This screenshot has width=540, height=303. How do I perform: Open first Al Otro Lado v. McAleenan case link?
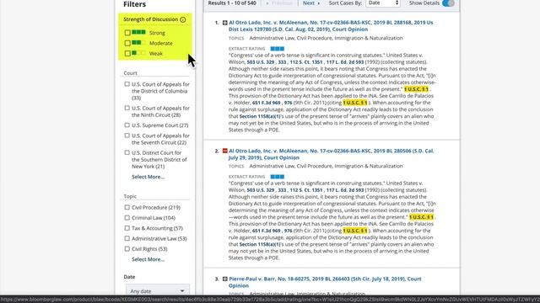331,26
